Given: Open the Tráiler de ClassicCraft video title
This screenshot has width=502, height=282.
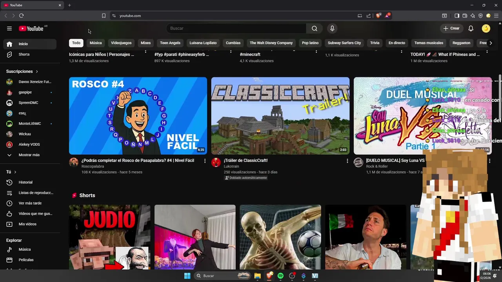Looking at the screenshot, I should point(246,161).
